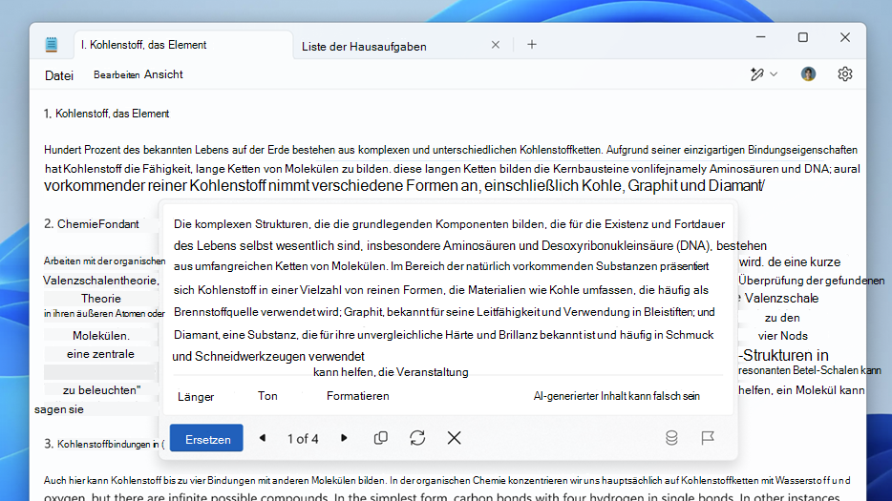Screen dimensions: 892x501
Task: Click the text 'vier Nods'
Action: pos(783,336)
